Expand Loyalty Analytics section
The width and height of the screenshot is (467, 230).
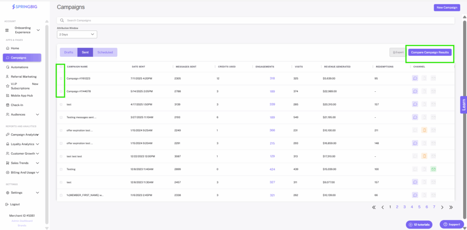[x=37, y=144]
